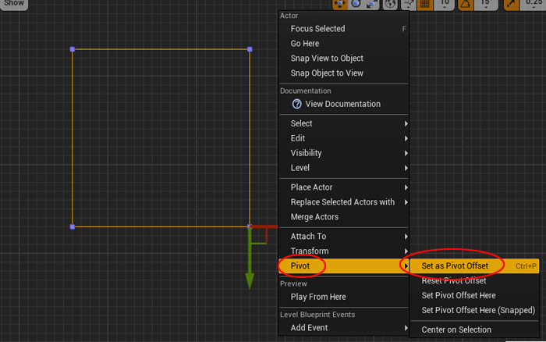Image resolution: width=546 pixels, height=342 pixels.
Task: Select the rotate mode icon in toolbar
Action: (356, 4)
